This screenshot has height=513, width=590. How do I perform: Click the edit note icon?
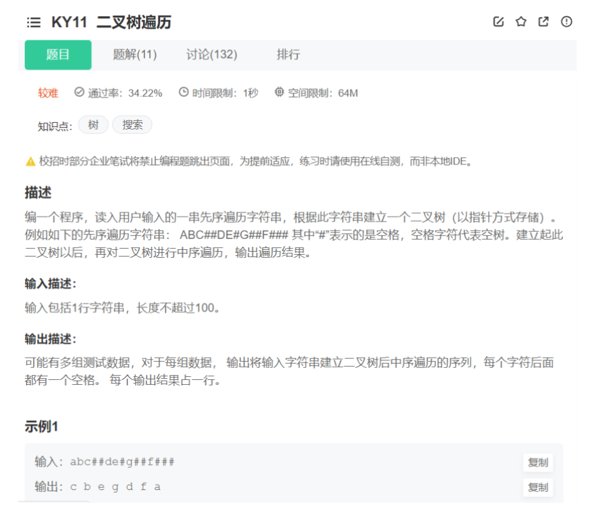pos(498,22)
